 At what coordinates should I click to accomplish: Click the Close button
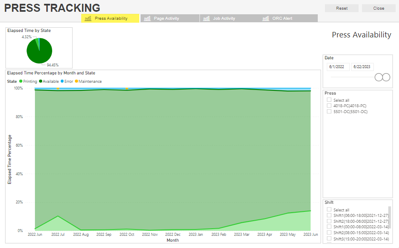(x=378, y=8)
